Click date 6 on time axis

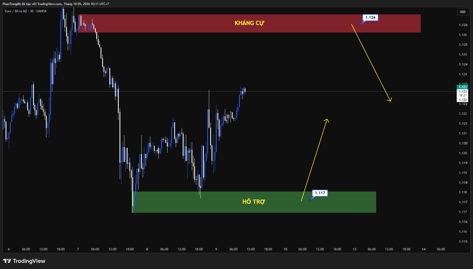(9, 249)
